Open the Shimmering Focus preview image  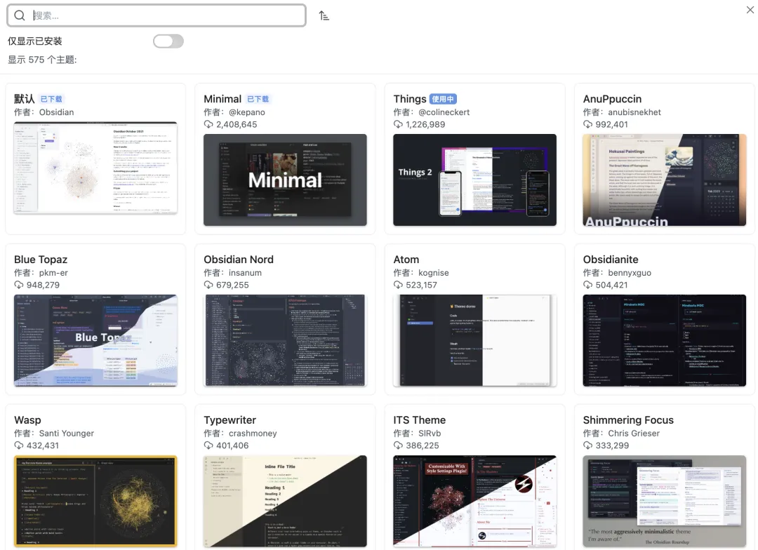664,501
